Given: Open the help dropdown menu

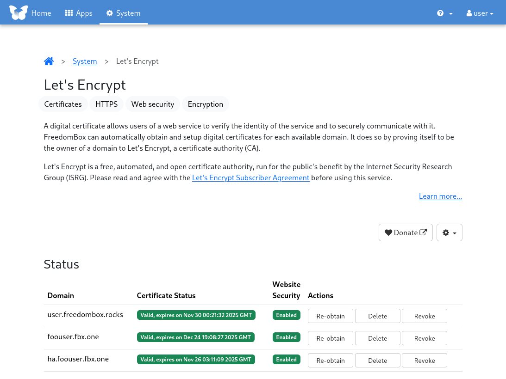Looking at the screenshot, I should [444, 13].
